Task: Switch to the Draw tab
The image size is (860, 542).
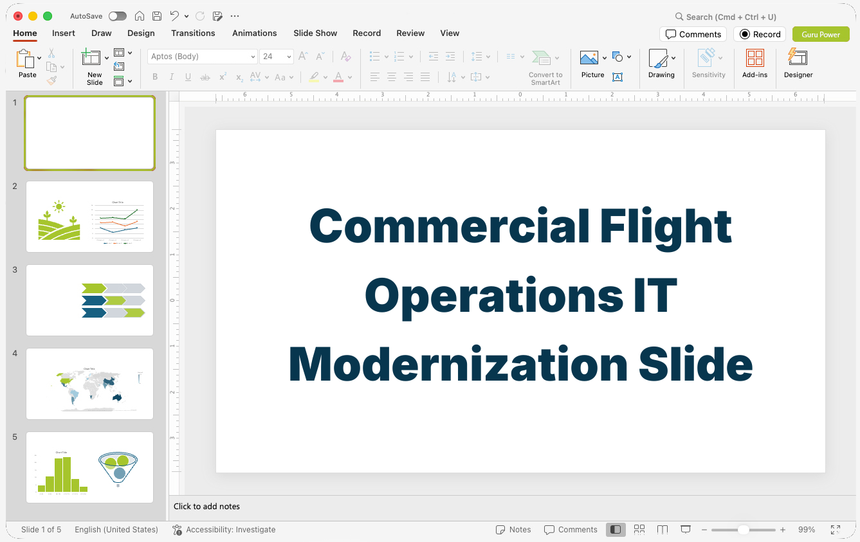Action: pyautogui.click(x=102, y=33)
